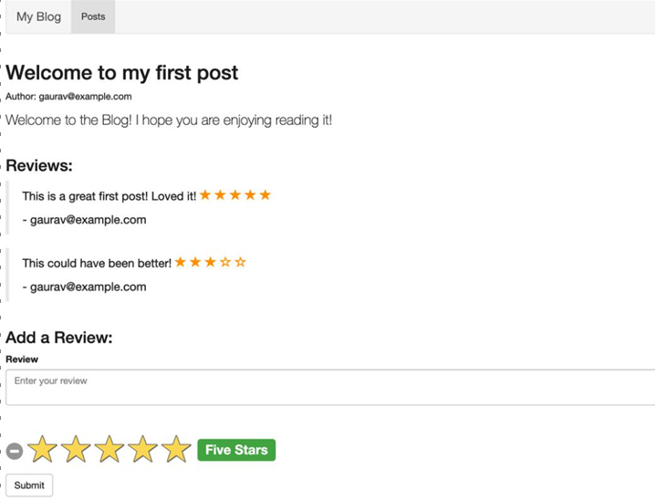Open the Posts tab
This screenshot has height=501, width=656.
(x=93, y=16)
